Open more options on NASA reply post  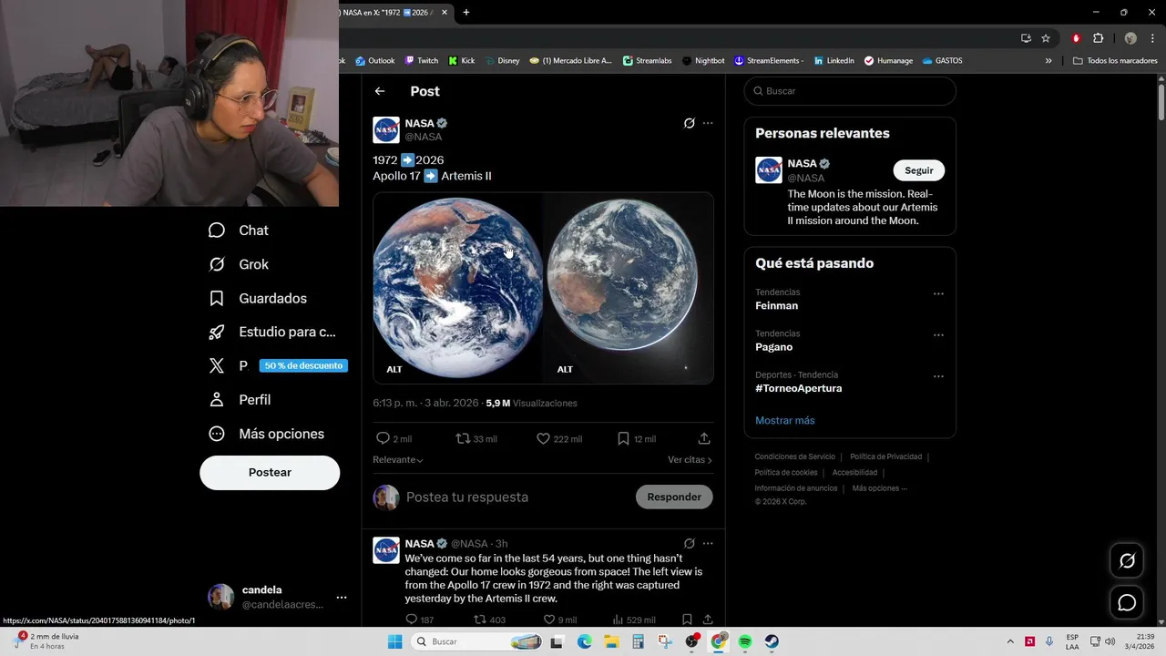708,543
